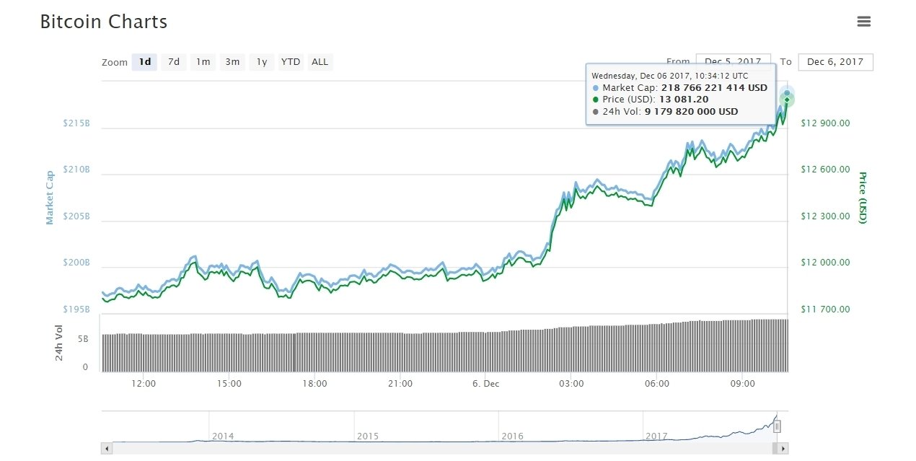This screenshot has width=916, height=461.
Task: Click the 2016 label in the navigator
Action: pos(512,436)
